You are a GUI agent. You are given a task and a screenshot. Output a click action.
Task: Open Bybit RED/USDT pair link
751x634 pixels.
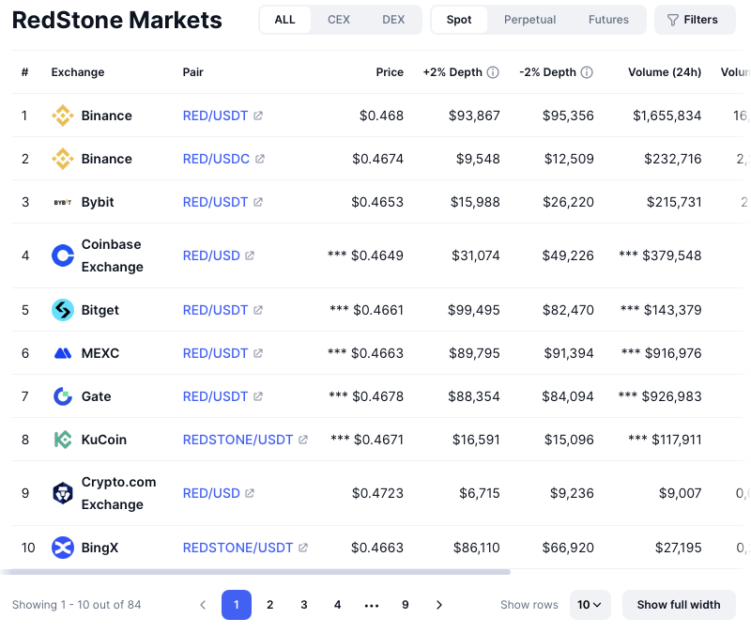[x=216, y=202]
